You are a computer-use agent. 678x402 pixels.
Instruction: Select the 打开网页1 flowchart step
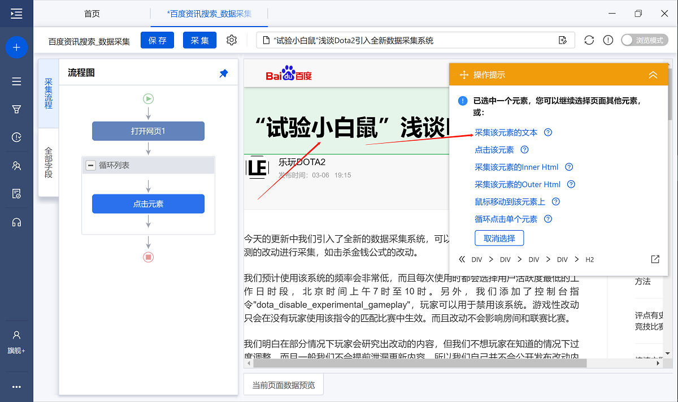click(x=148, y=131)
